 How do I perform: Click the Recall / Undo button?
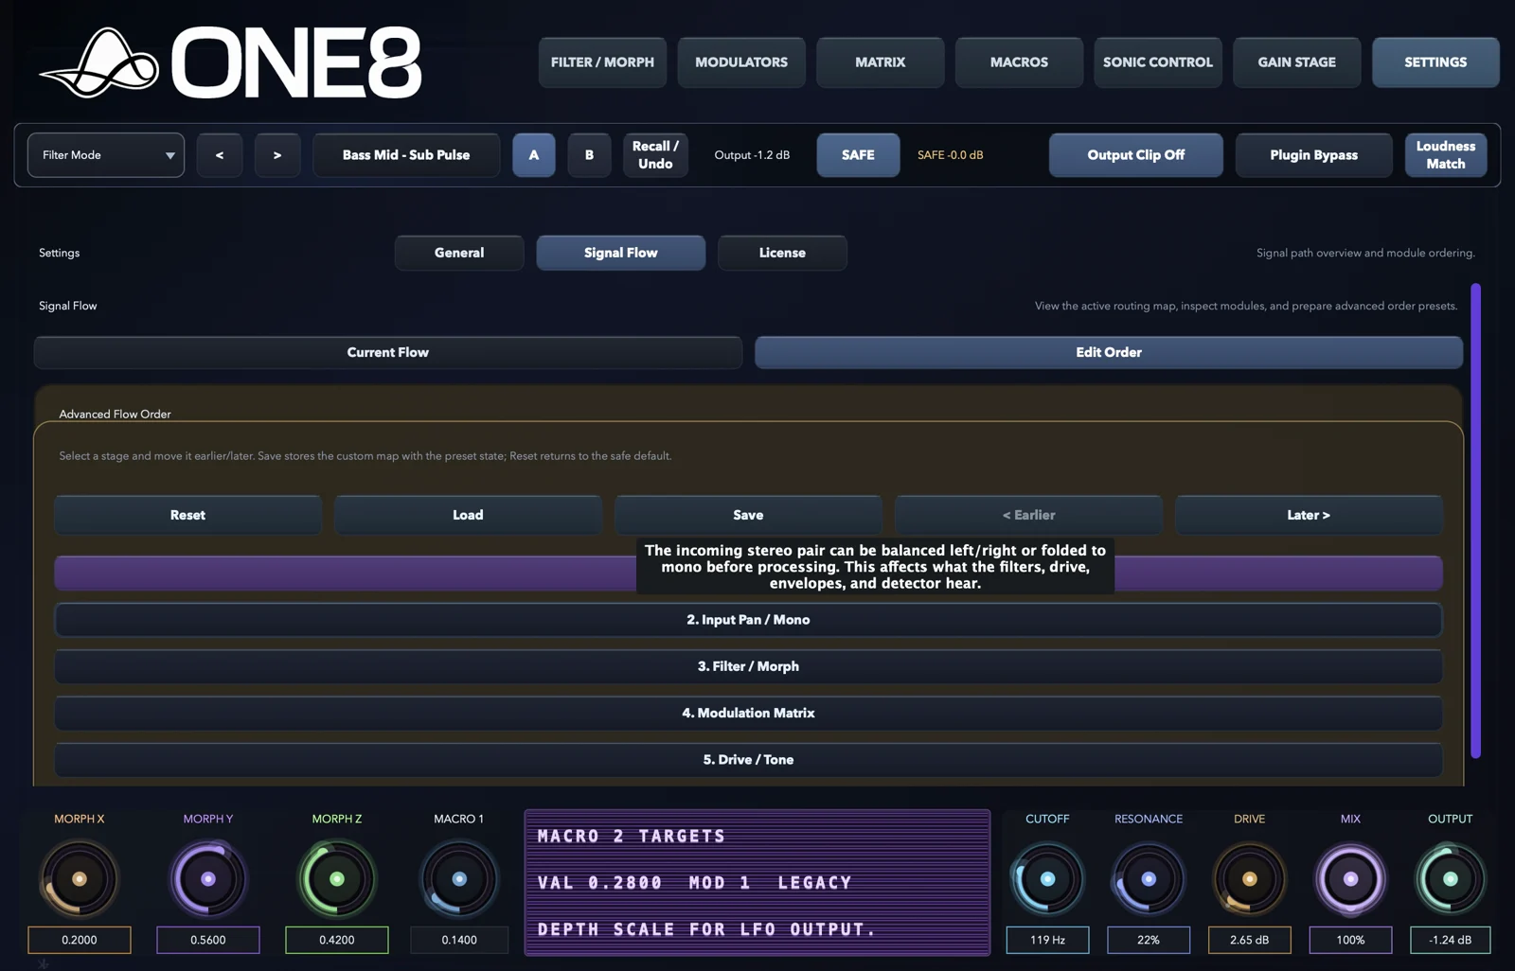(x=655, y=155)
